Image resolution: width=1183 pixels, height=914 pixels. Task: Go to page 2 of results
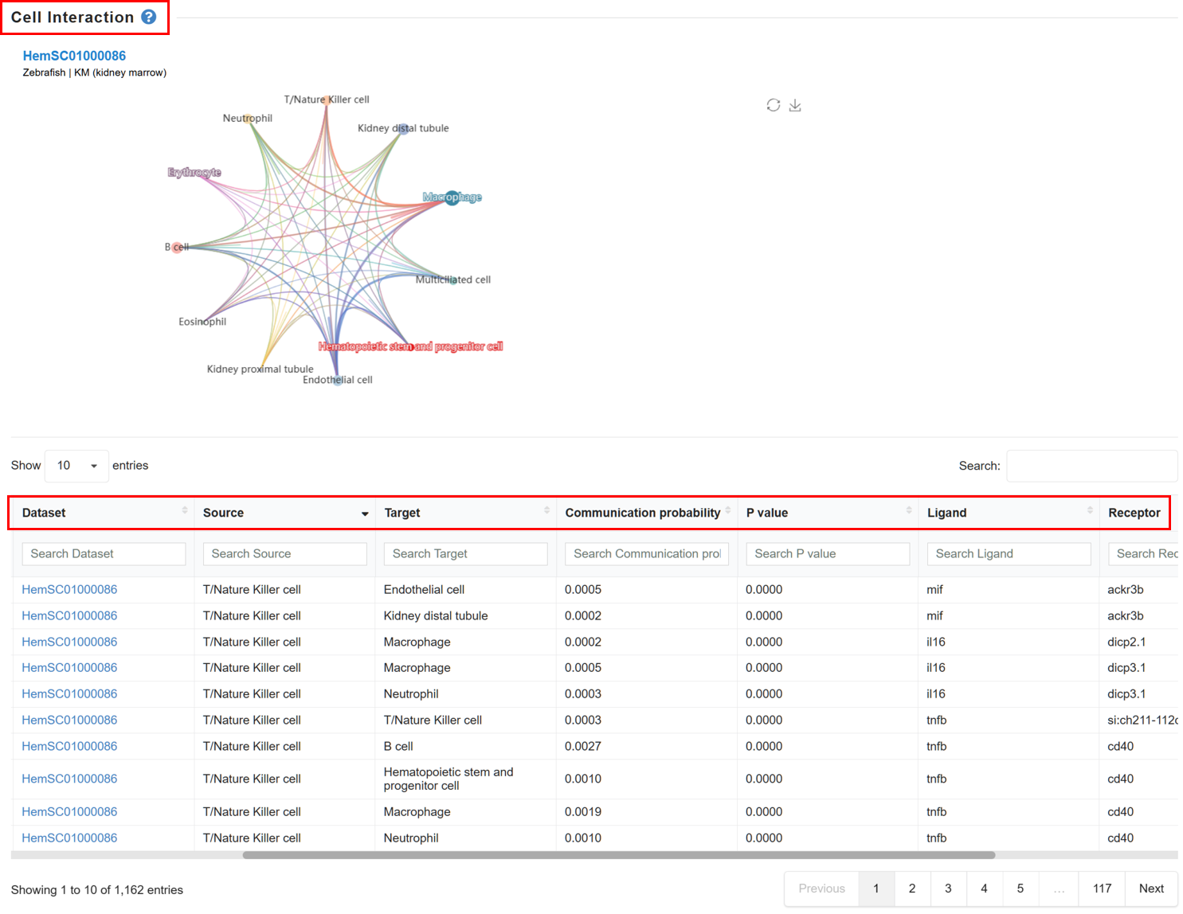[912, 889]
